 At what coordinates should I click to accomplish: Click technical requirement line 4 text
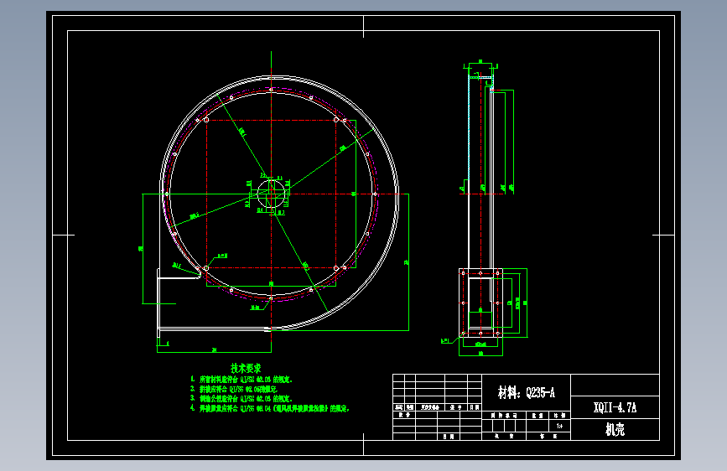(269, 408)
